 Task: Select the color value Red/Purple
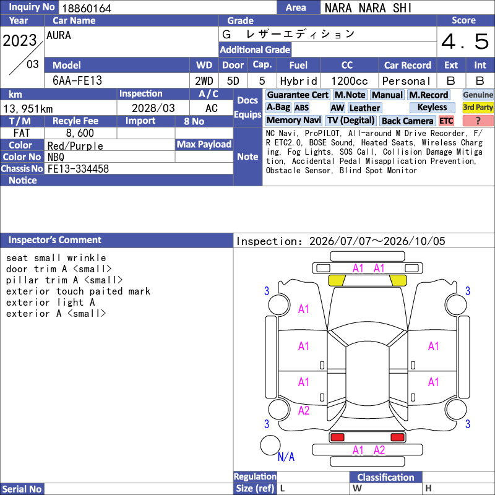click(75, 145)
